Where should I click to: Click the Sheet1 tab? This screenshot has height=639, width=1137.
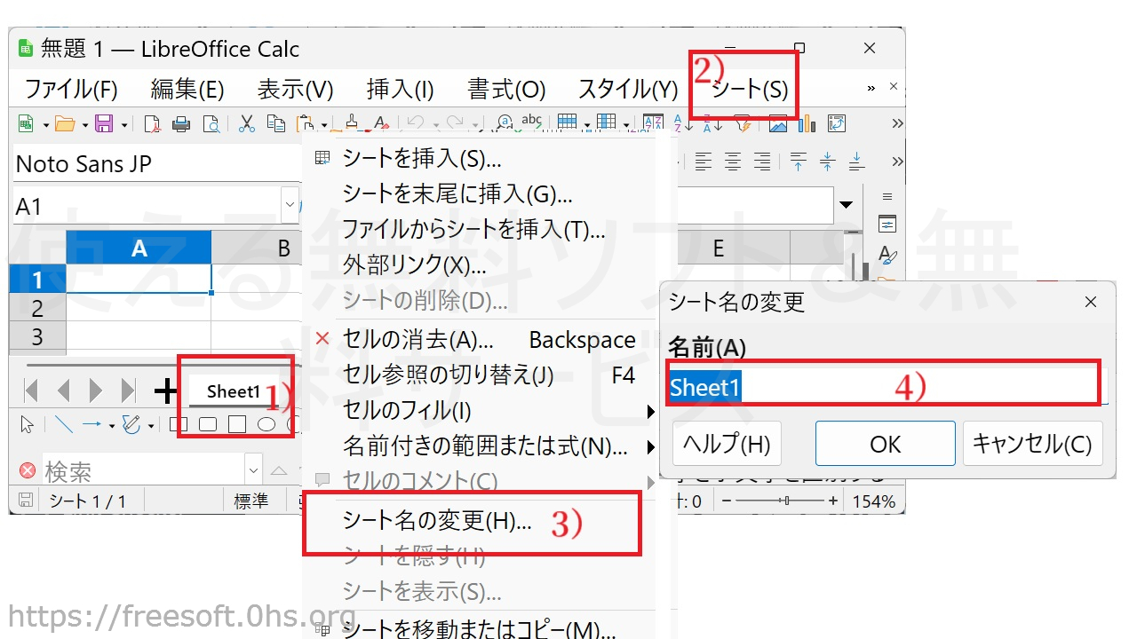tap(234, 391)
